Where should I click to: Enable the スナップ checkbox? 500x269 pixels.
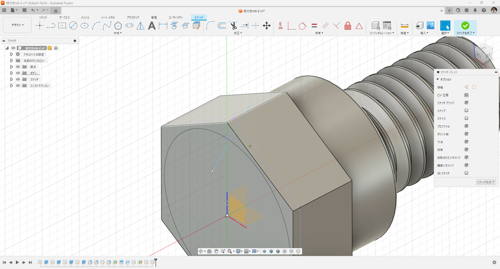pyautogui.click(x=466, y=110)
